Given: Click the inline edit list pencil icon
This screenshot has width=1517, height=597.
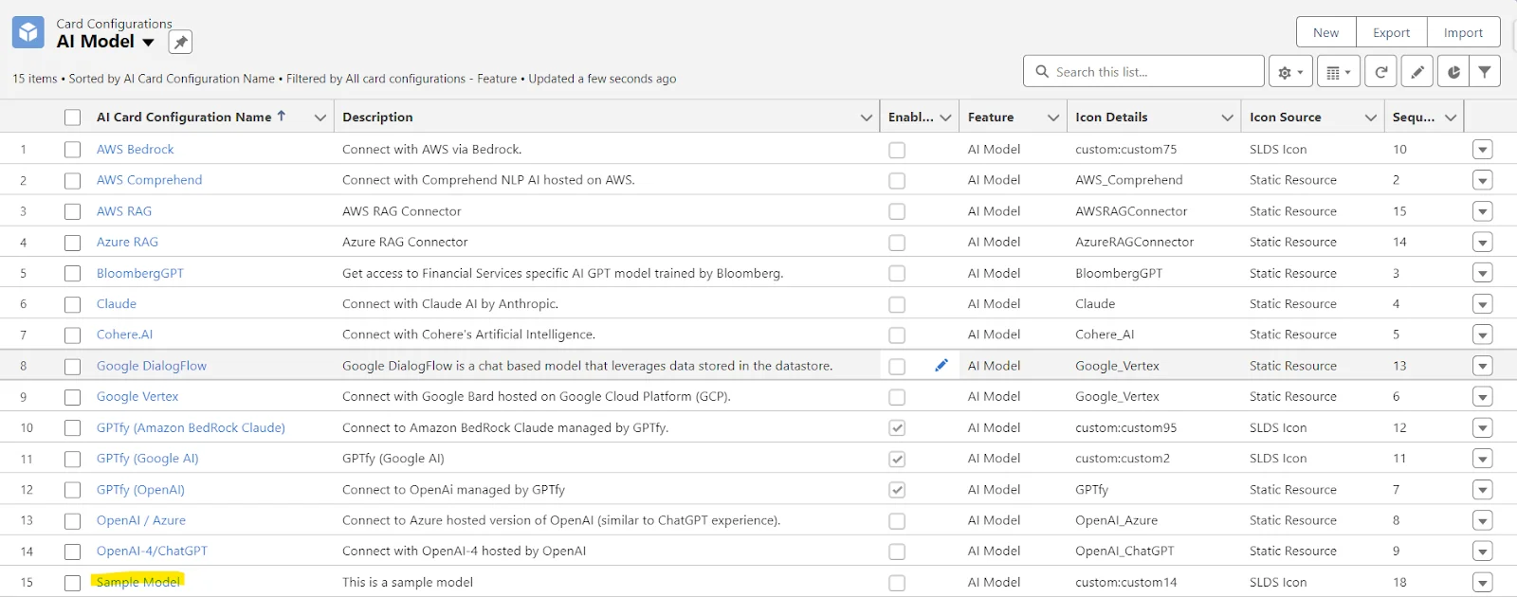Looking at the screenshot, I should click(x=1417, y=72).
